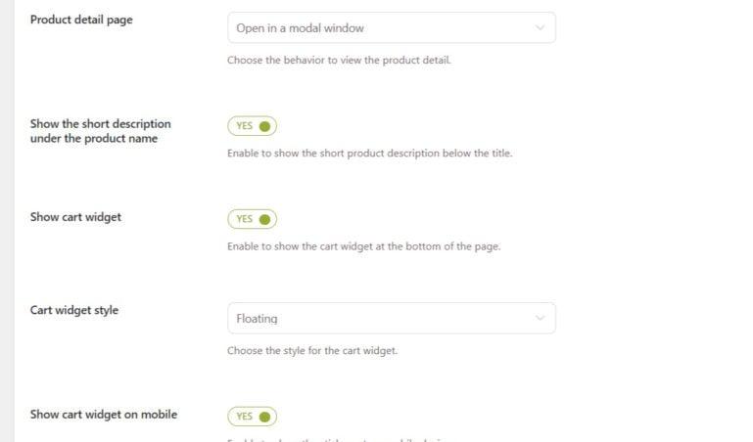This screenshot has height=442, width=753.
Task: Click 'Show the short description under the product name' label
Action: (x=101, y=131)
